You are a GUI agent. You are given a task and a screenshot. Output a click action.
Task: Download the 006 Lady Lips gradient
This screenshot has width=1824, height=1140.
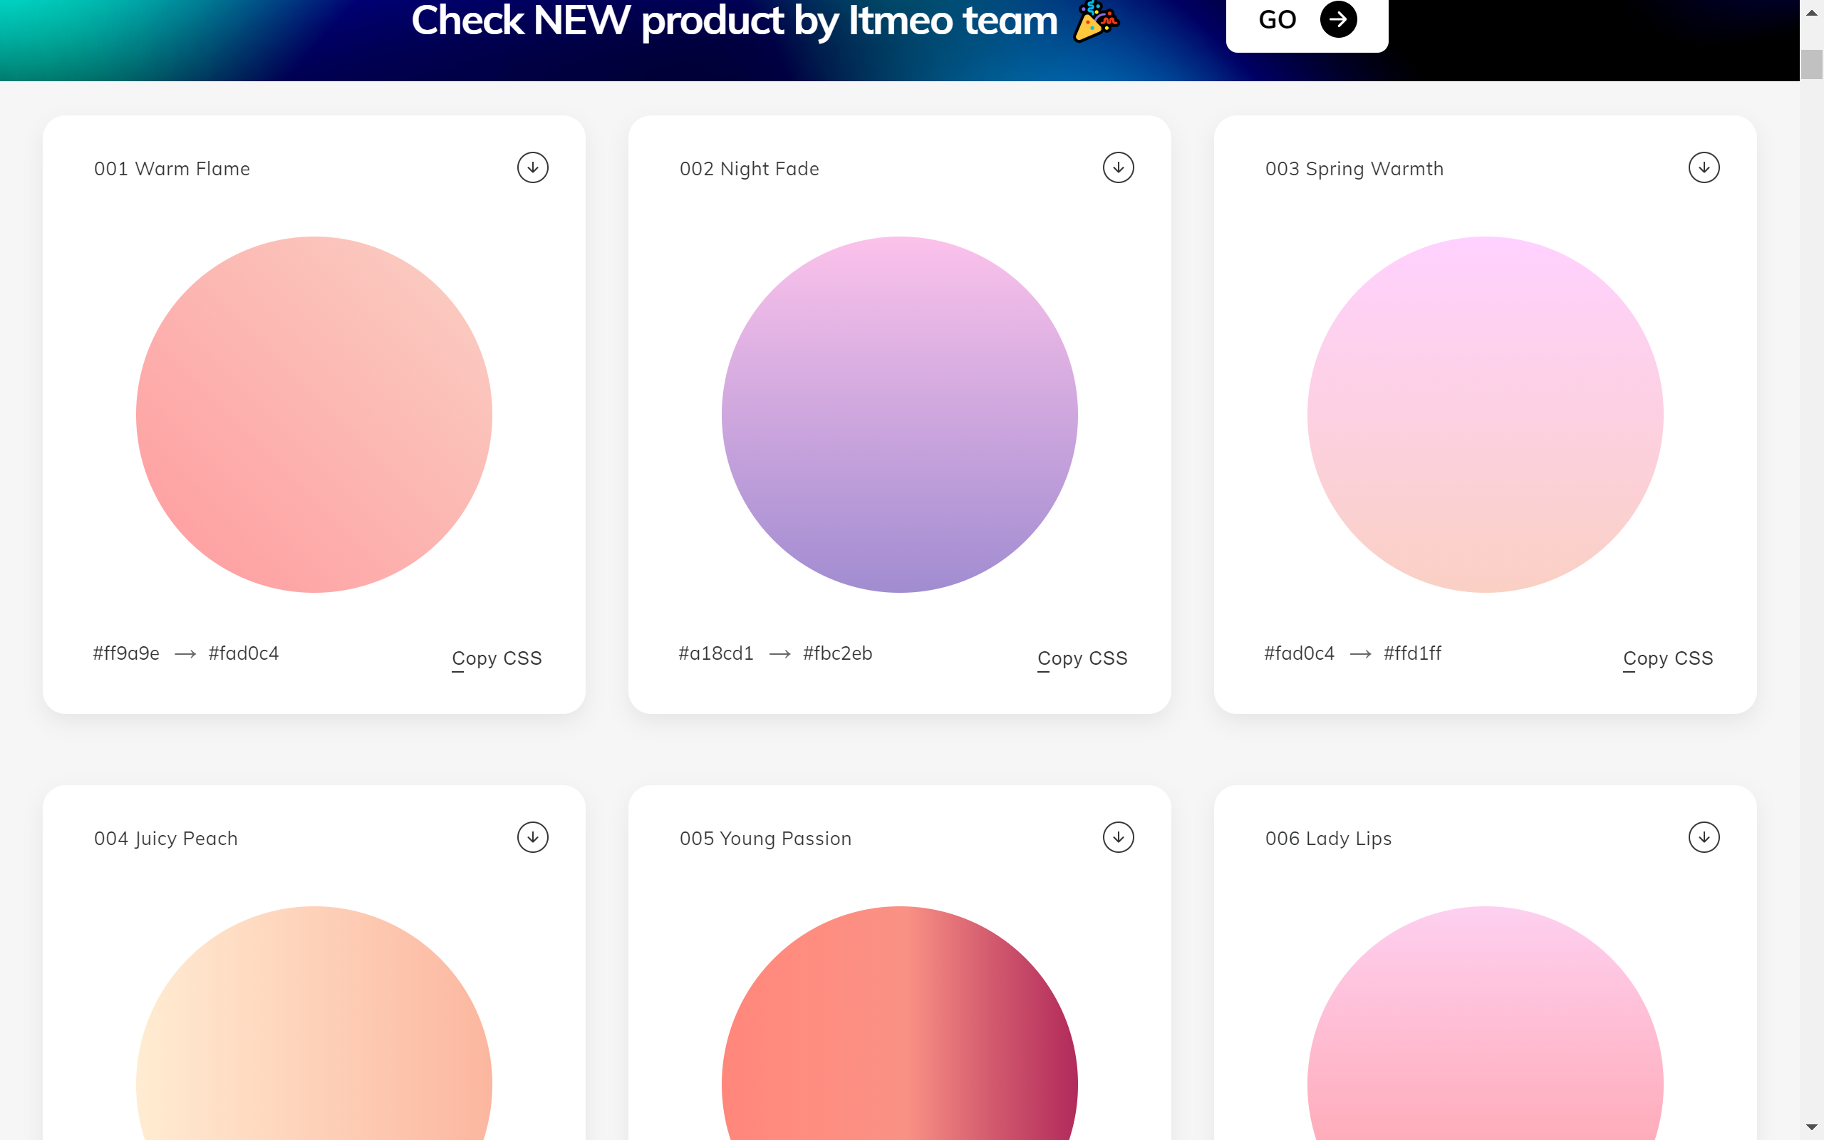pyautogui.click(x=1704, y=837)
